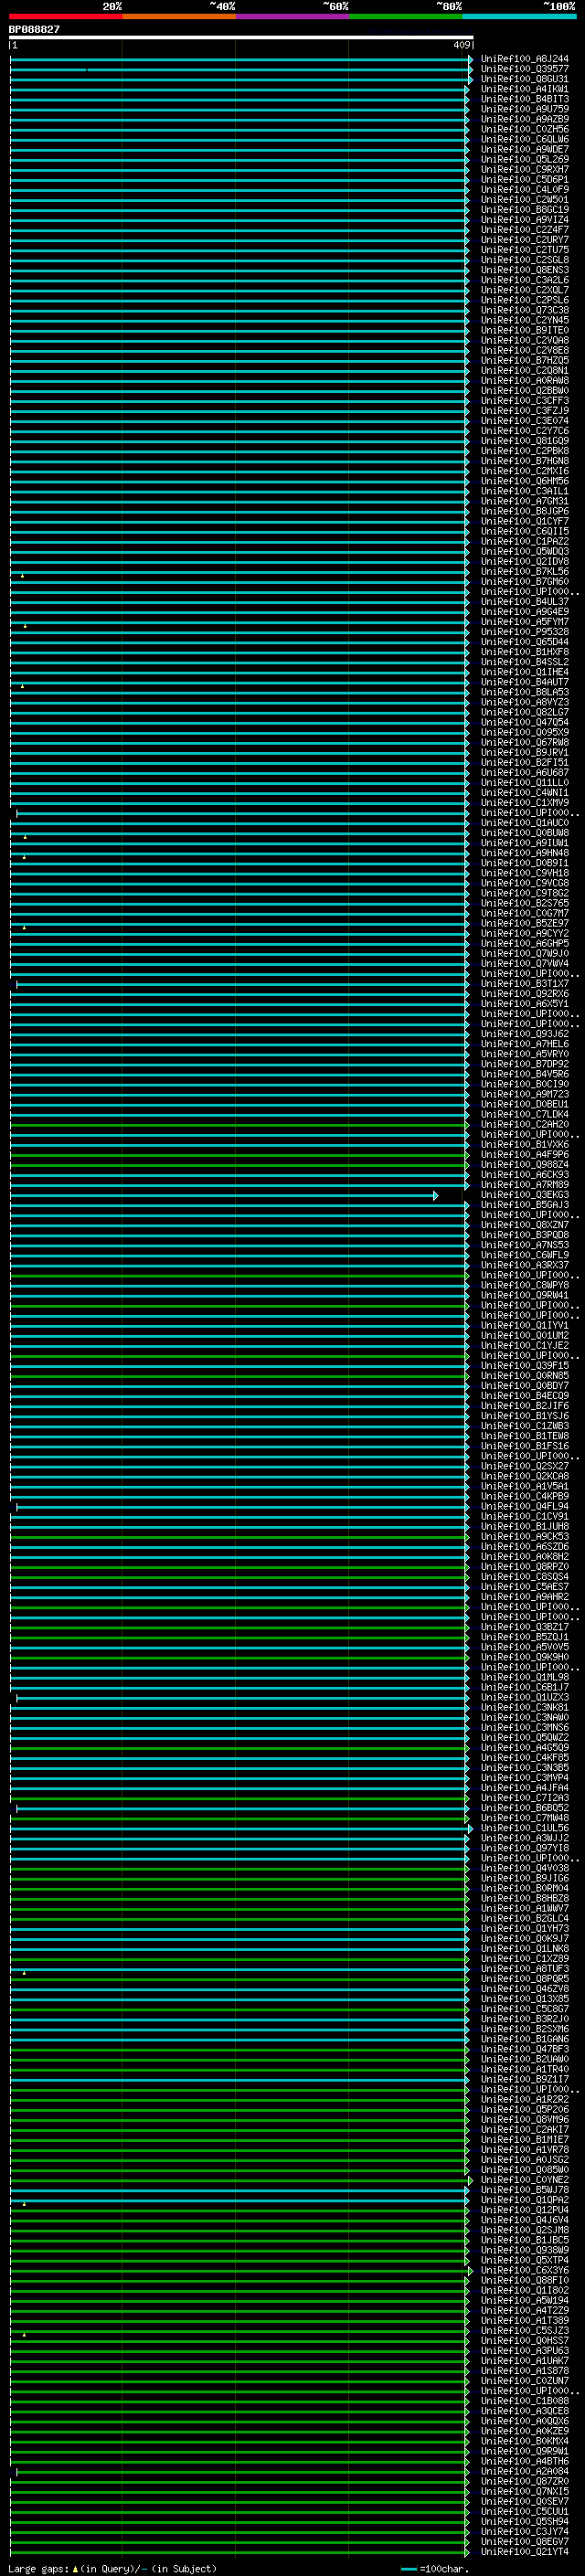Select the UniRef100_A4F9P6 entry label
Screen dimensions: 585x2576
(x=524, y=1155)
